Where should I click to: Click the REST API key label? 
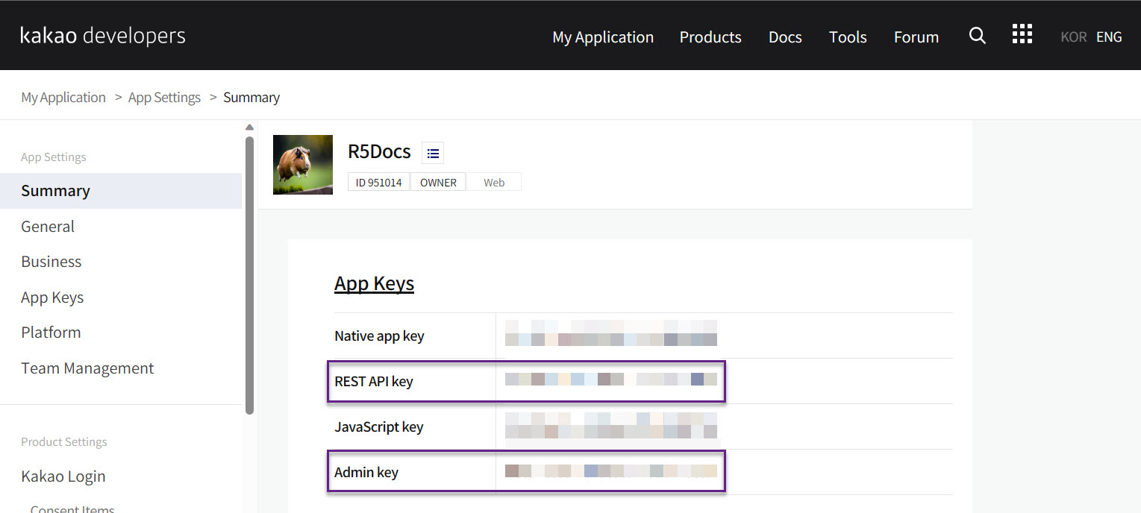tap(374, 381)
